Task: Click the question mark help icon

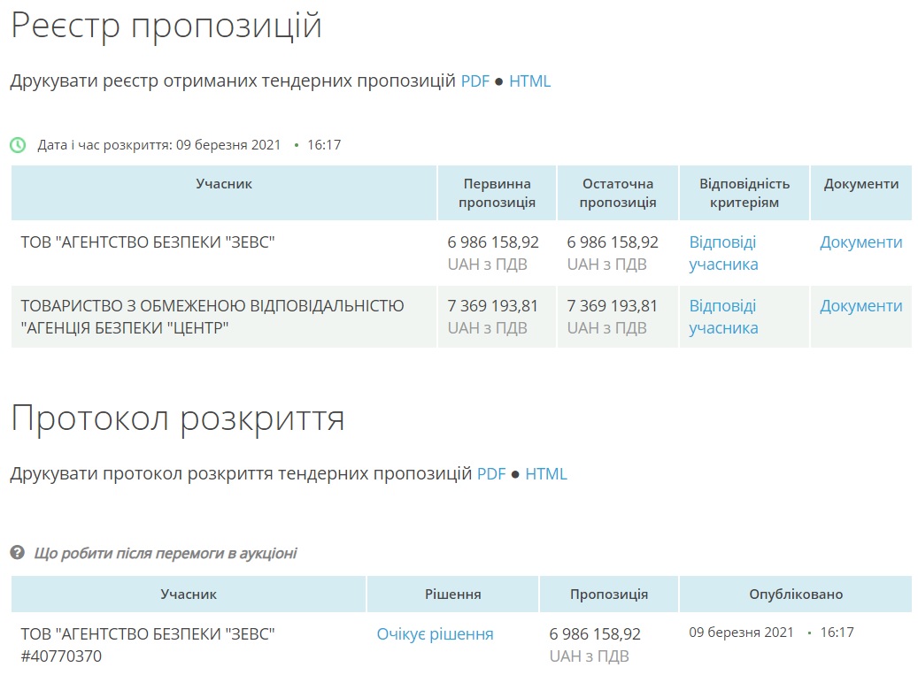Action: [x=17, y=553]
